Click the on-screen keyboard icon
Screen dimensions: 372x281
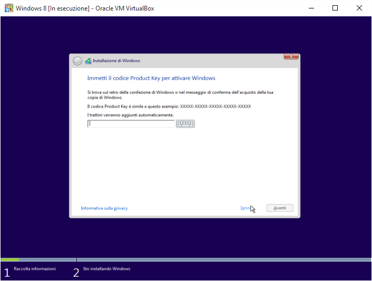[185, 124]
